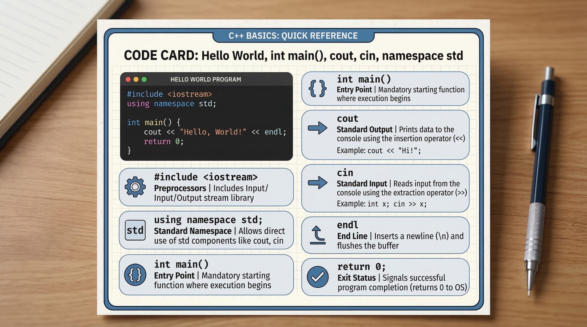
Task: Click the C++ BASICS: QUICK REFERENCE banner
Action: point(293,36)
